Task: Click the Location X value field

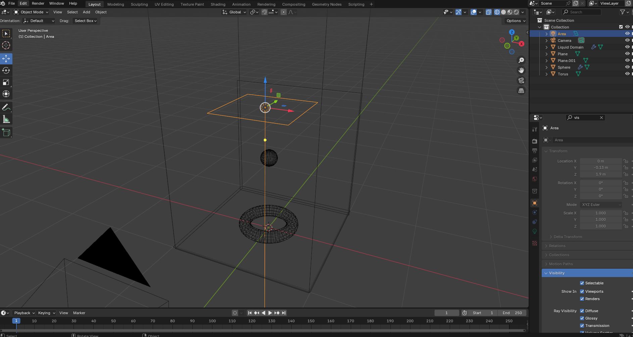Action: tap(600, 161)
